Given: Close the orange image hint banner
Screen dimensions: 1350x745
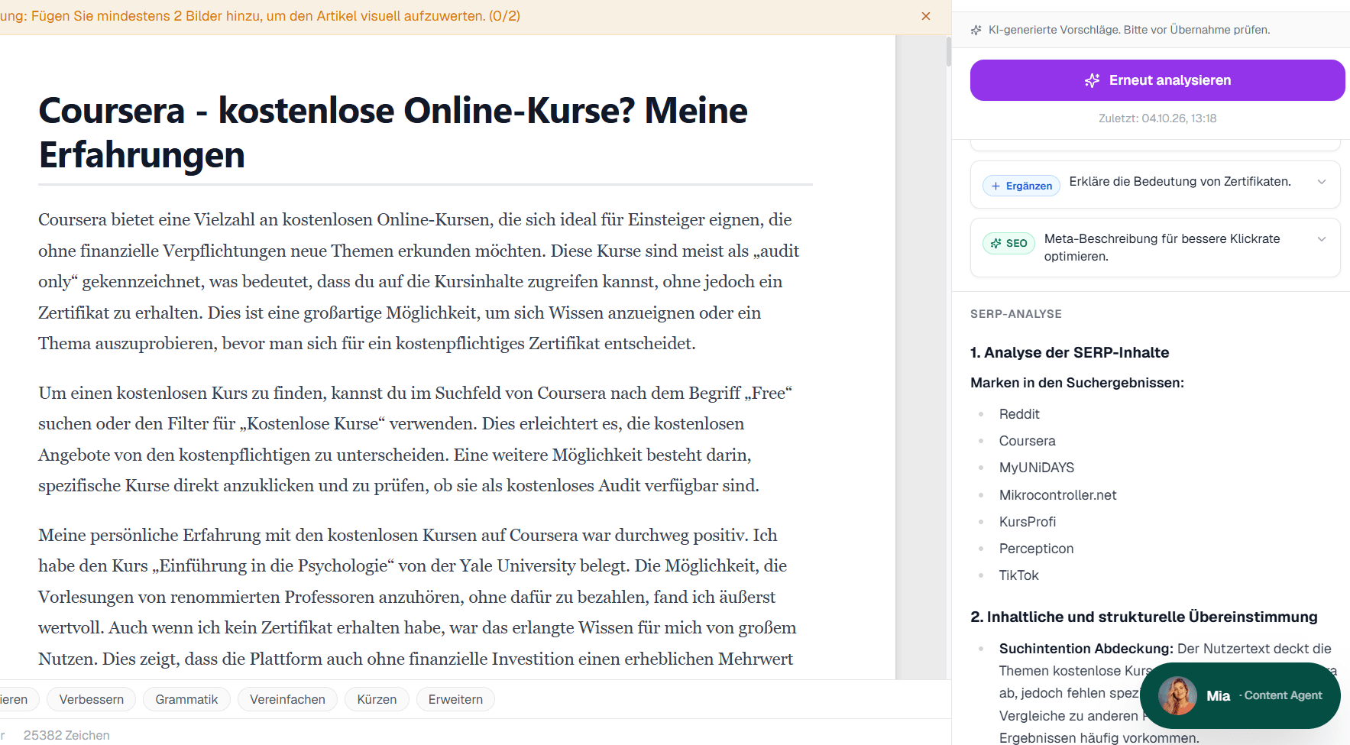Looking at the screenshot, I should tap(926, 16).
